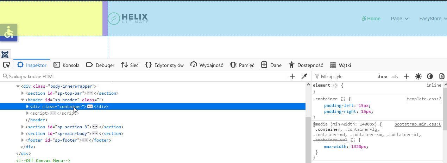Image resolution: width=447 pixels, height=163 pixels.
Task: Expand the sp-top-bar section node
Action: coord(23,93)
